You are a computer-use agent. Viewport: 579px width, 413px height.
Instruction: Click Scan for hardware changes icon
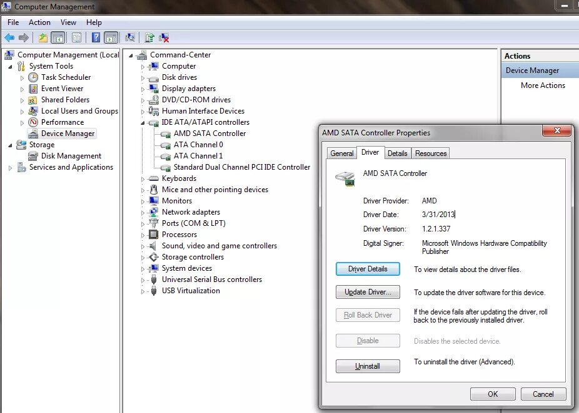[130, 37]
